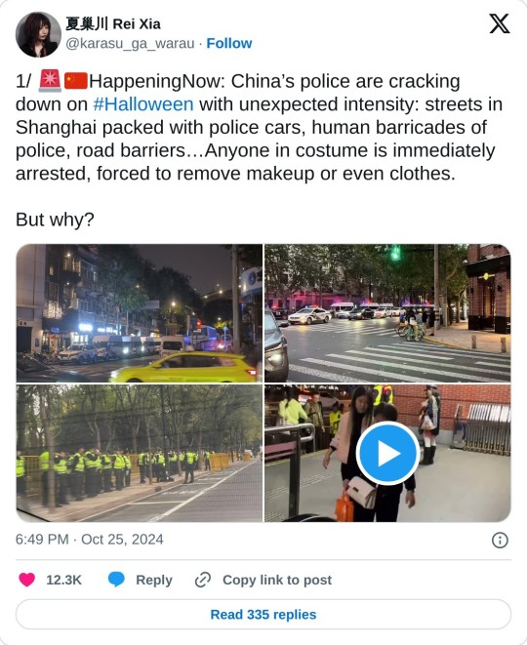
Task: Open Rei Xia's profile avatar
Action: [x=38, y=34]
